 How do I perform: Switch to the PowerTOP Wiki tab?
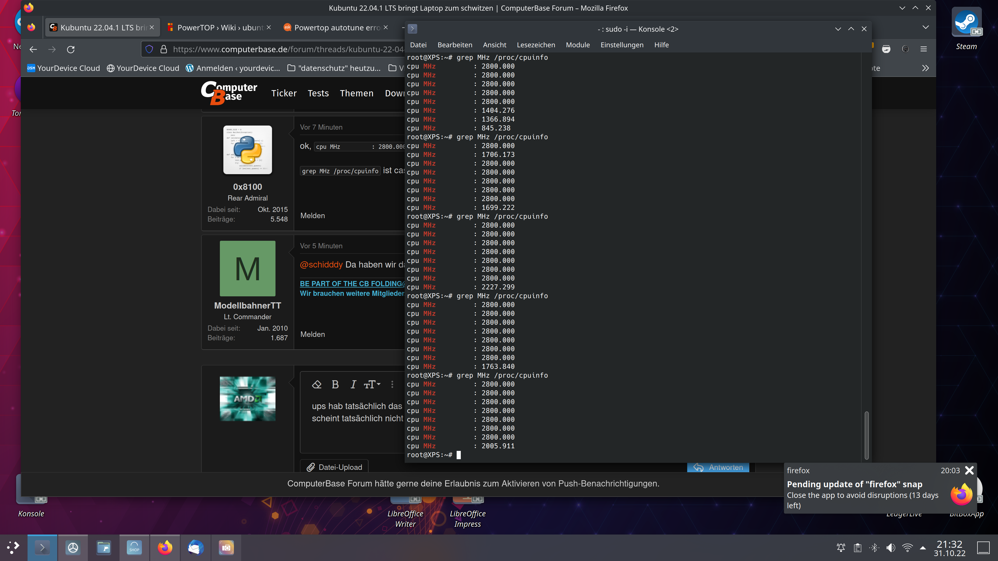[219, 28]
